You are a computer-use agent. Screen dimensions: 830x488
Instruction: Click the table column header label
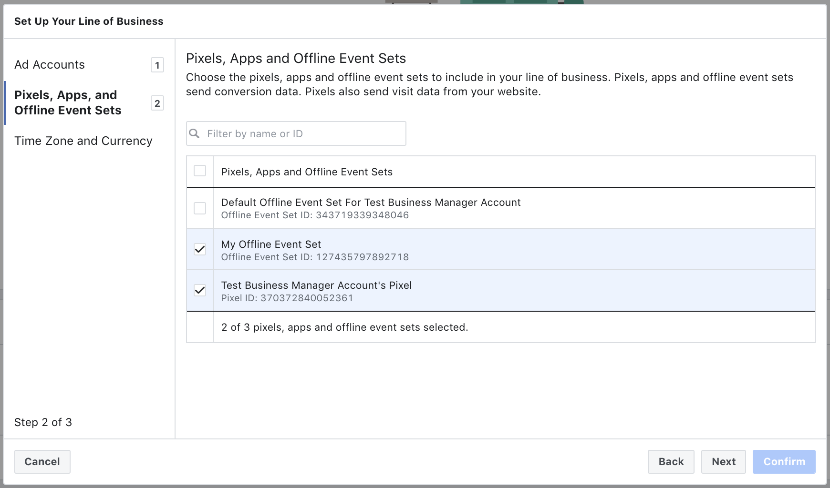pyautogui.click(x=307, y=172)
